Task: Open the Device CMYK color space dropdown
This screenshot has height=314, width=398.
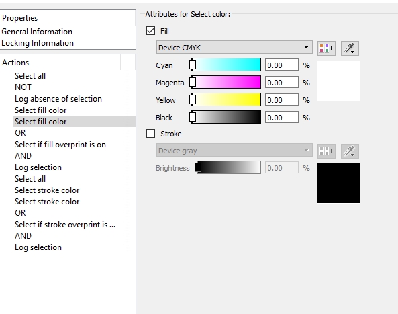Action: point(234,47)
